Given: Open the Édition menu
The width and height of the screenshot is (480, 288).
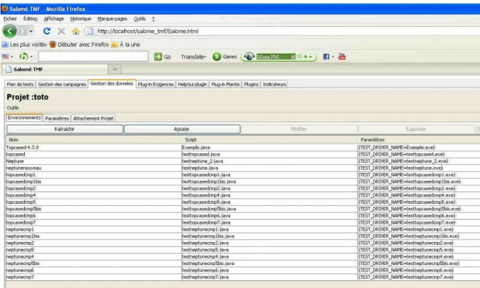Looking at the screenshot, I should [x=30, y=19].
